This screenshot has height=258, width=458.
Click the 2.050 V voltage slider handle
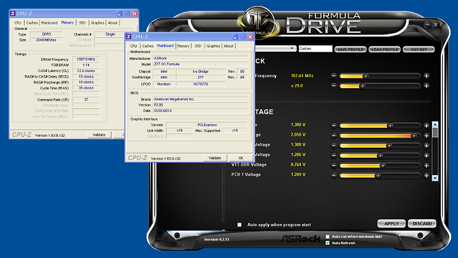pos(414,136)
